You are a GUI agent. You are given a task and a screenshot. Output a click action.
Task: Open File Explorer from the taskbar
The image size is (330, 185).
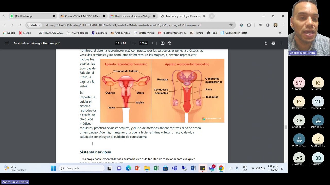click(x=147, y=168)
